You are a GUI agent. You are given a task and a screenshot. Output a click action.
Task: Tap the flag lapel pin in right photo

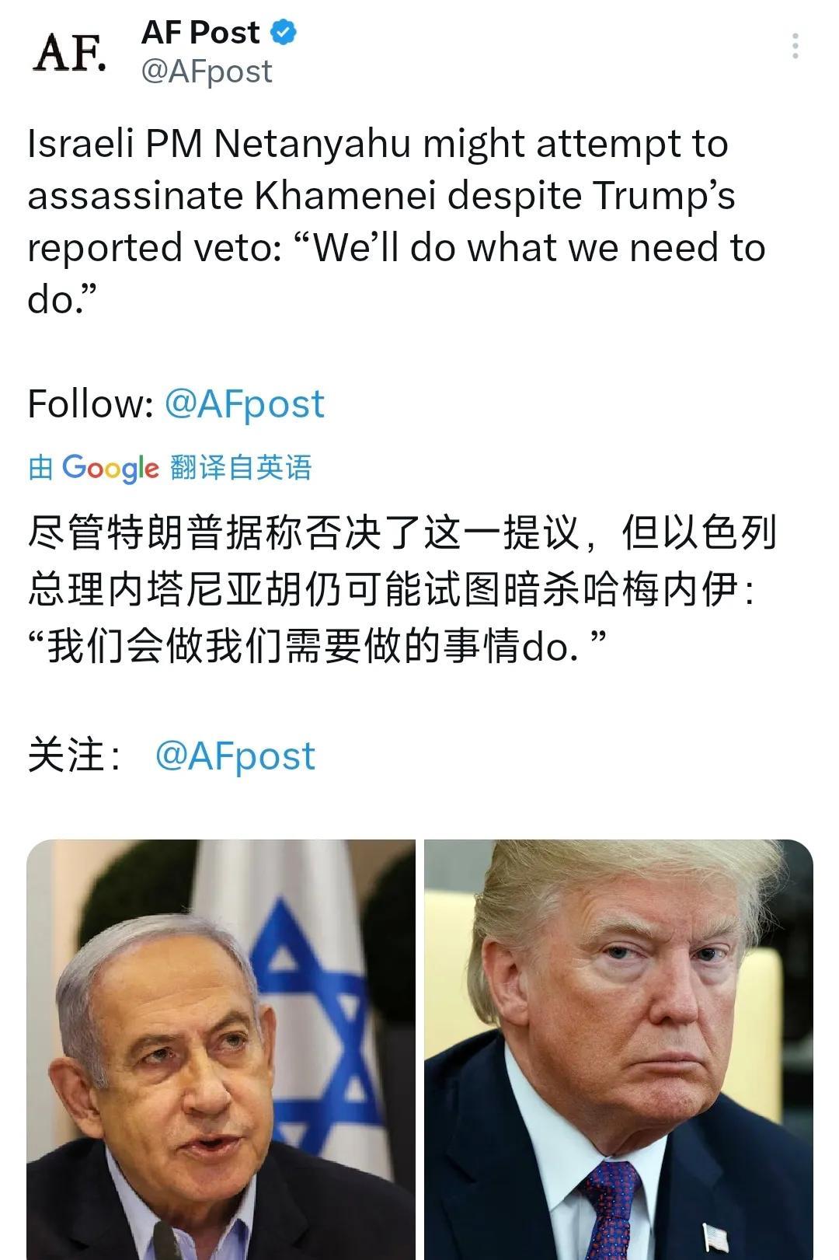pos(715,1237)
